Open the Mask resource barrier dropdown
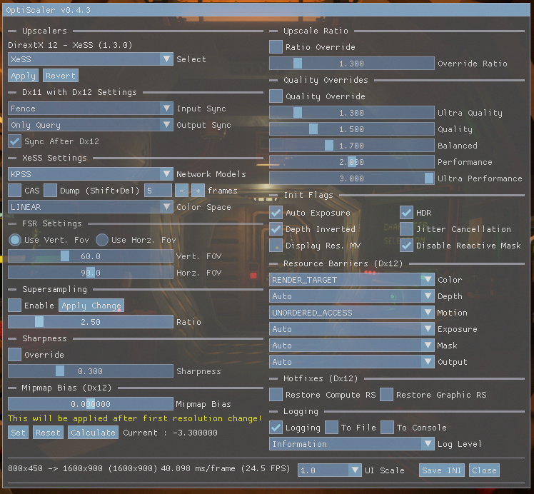 (x=352, y=346)
